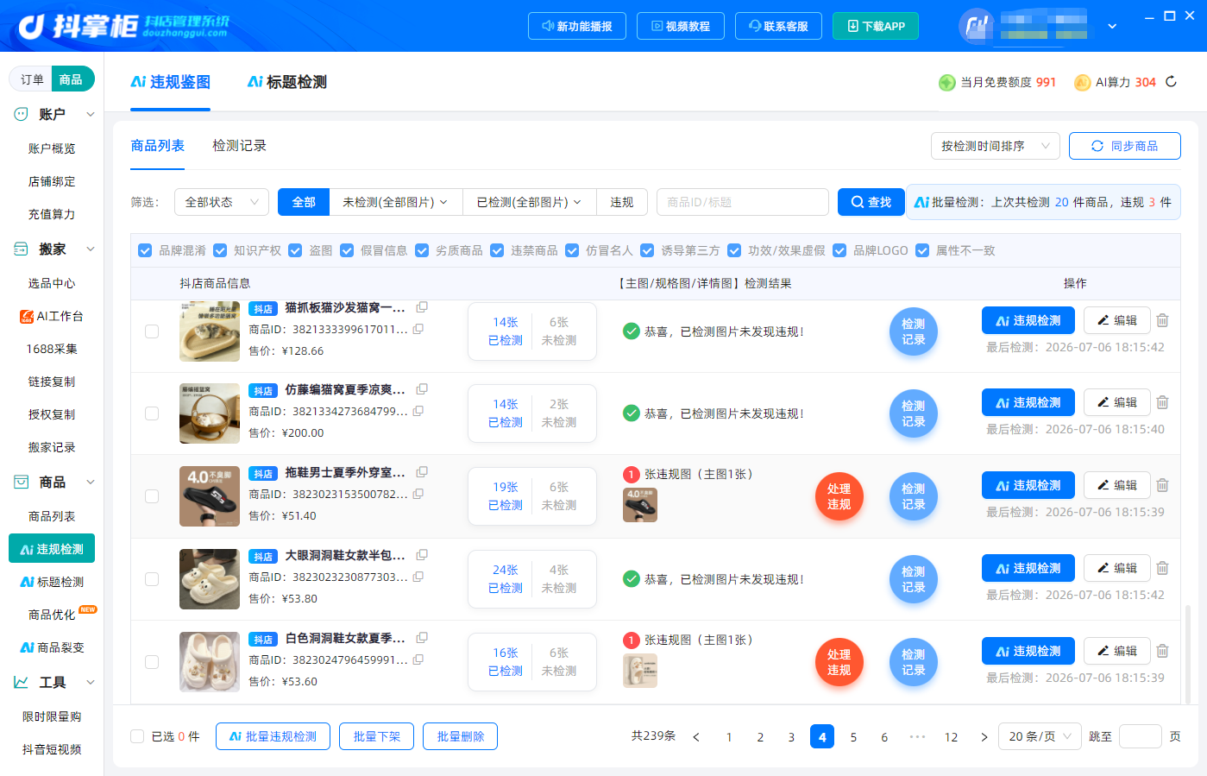Toggle the 违禁商品 checkbox
The image size is (1207, 776).
point(497,250)
